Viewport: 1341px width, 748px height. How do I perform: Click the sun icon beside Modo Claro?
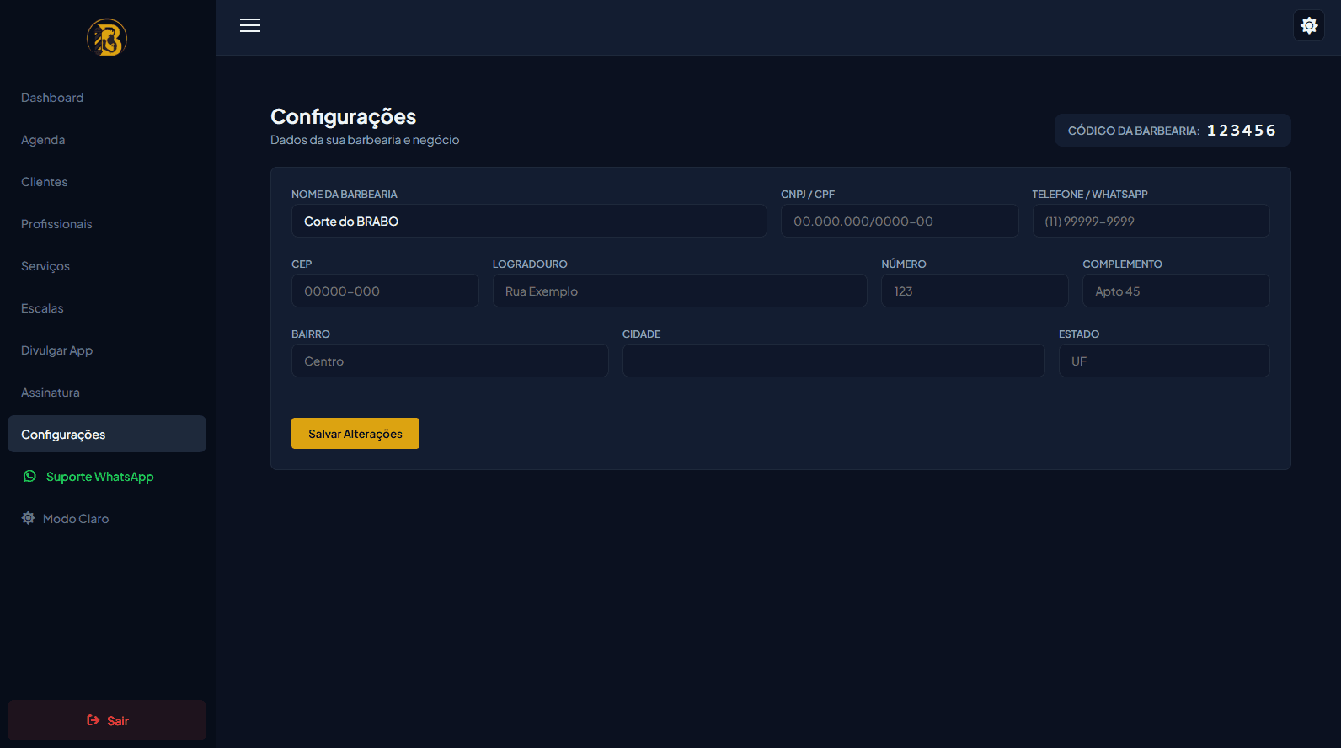click(x=28, y=518)
